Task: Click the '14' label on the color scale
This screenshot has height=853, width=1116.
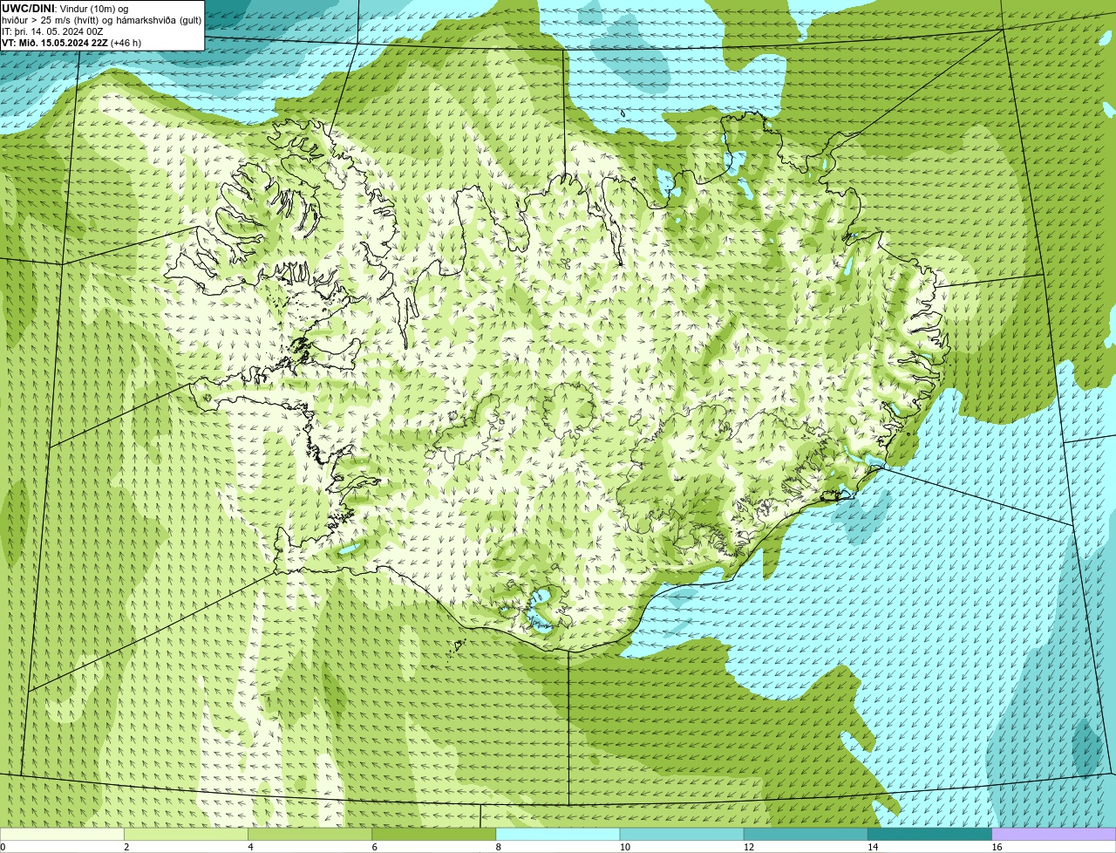Action: tap(873, 847)
